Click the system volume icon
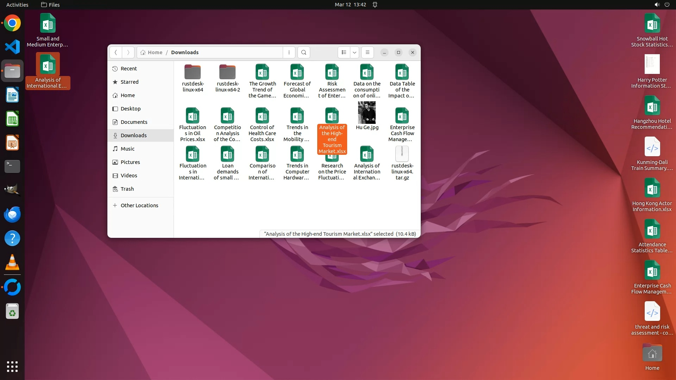Viewport: 676px width, 380px height. pos(657,5)
